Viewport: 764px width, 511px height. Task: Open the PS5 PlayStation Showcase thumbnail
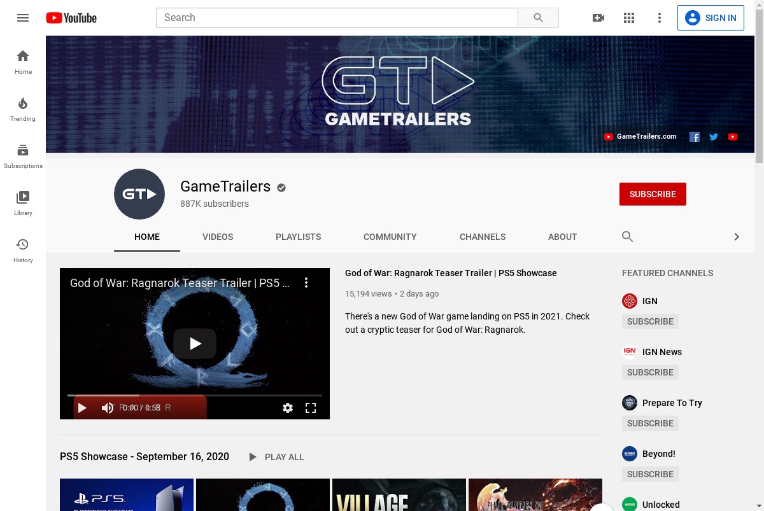(127, 495)
